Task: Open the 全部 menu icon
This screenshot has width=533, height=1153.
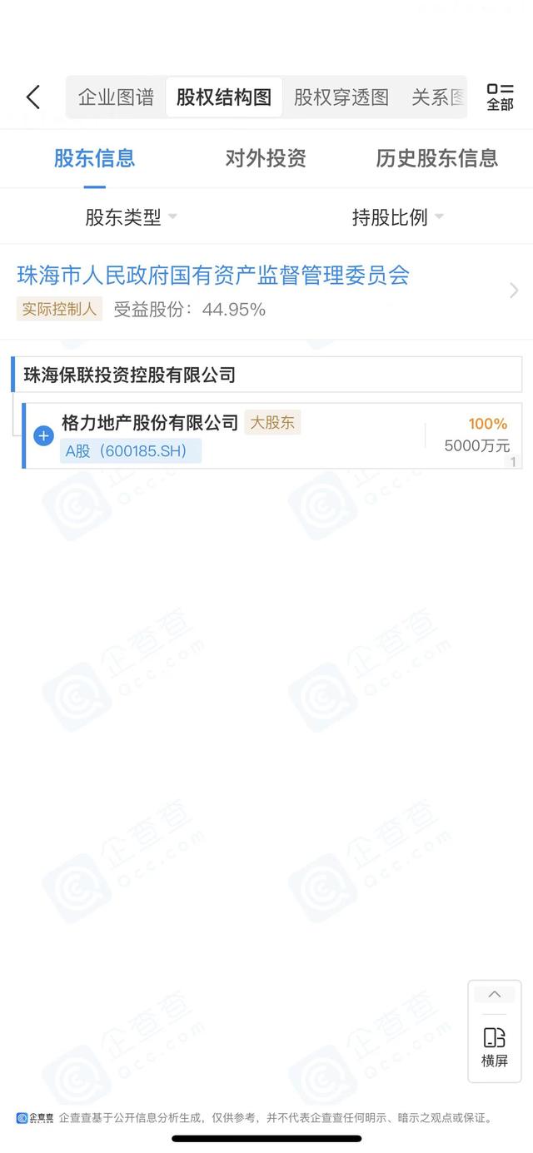Action: [500, 97]
